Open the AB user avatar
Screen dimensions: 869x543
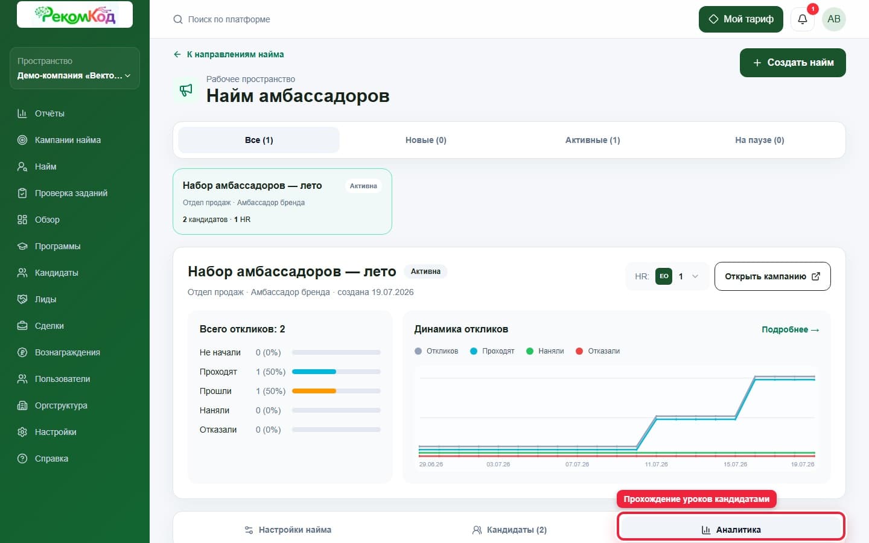pyautogui.click(x=834, y=19)
